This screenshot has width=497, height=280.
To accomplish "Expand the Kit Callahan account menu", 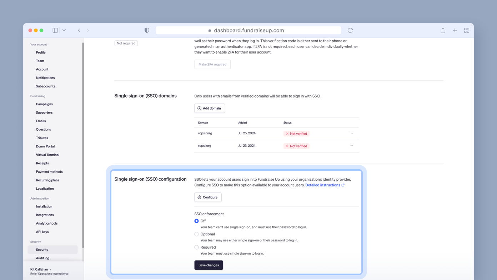I will coord(40,269).
